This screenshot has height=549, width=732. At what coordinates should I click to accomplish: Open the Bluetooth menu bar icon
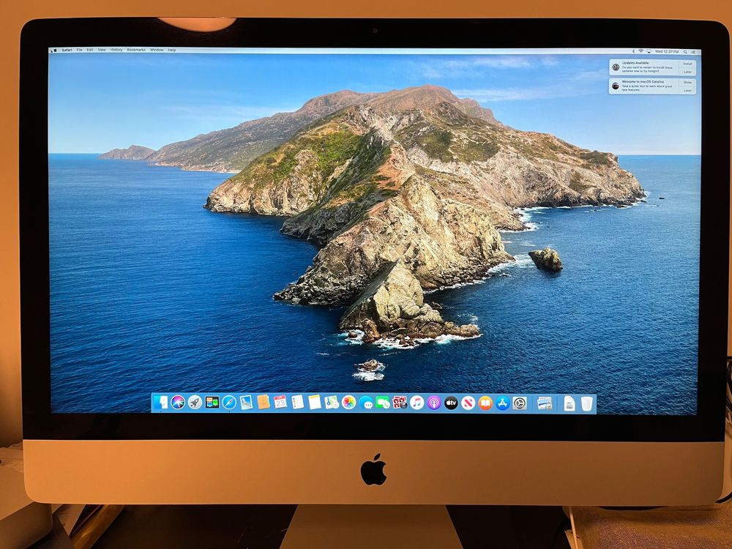634,51
